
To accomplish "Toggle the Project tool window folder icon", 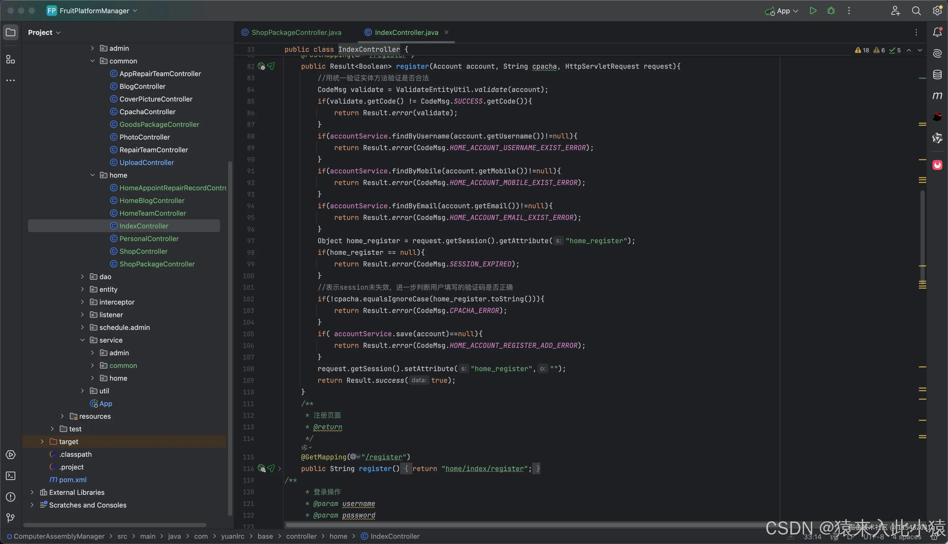I will click(11, 33).
